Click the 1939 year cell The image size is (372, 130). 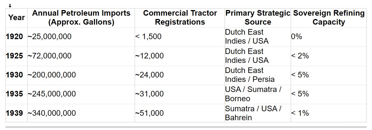[x=16, y=113]
